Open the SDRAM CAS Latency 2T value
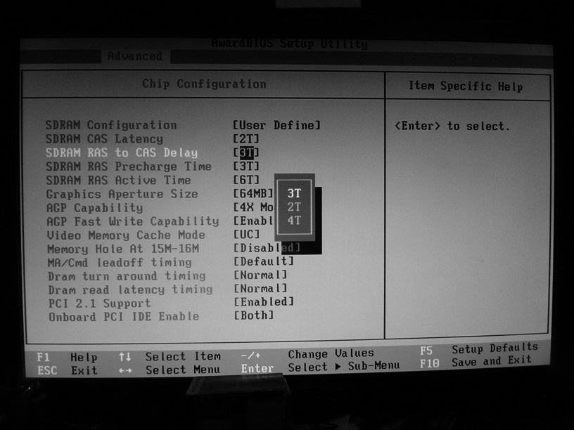 tap(246, 139)
